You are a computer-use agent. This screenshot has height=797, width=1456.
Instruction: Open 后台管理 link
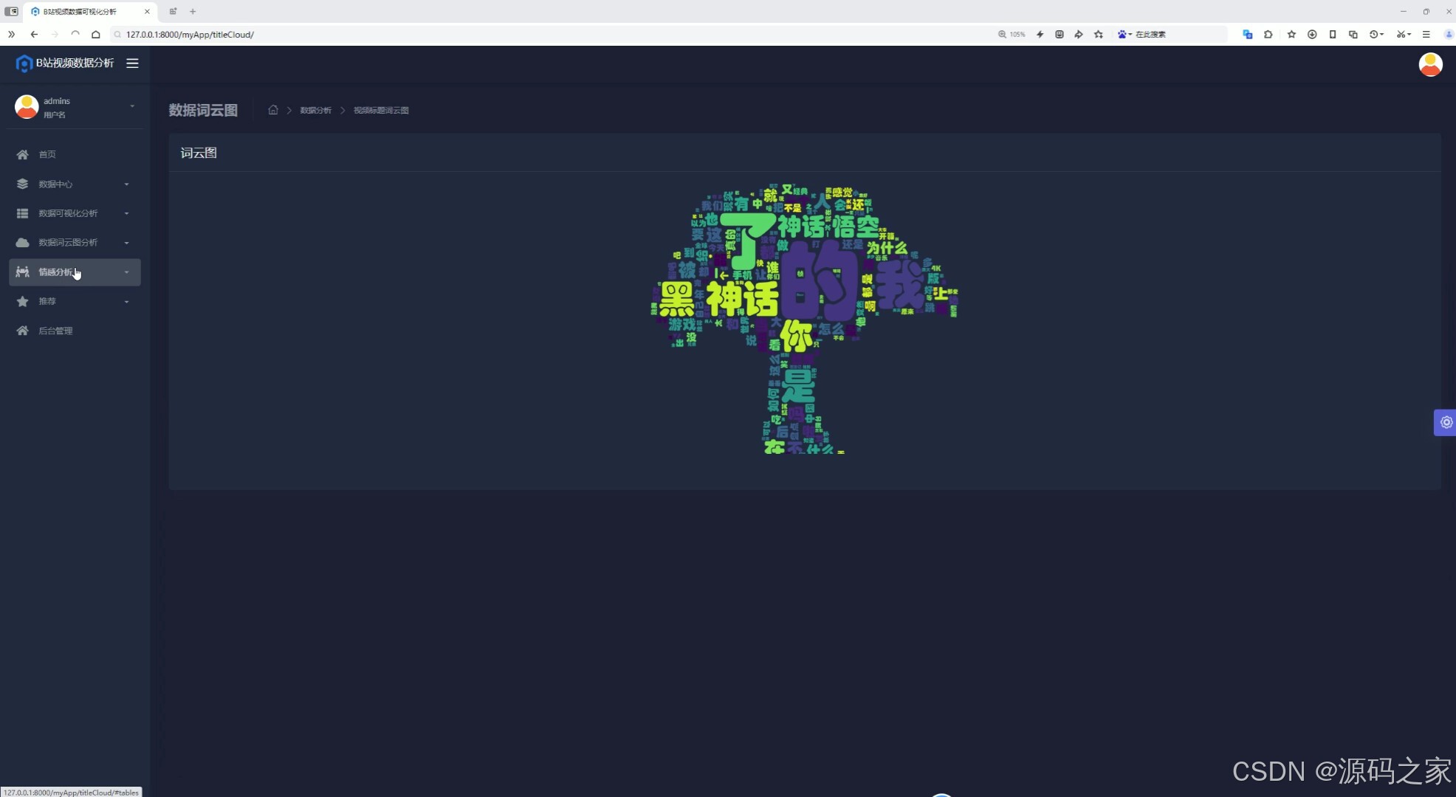55,331
